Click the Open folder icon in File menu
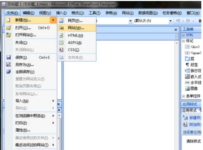 pyautogui.click(x=9, y=28)
